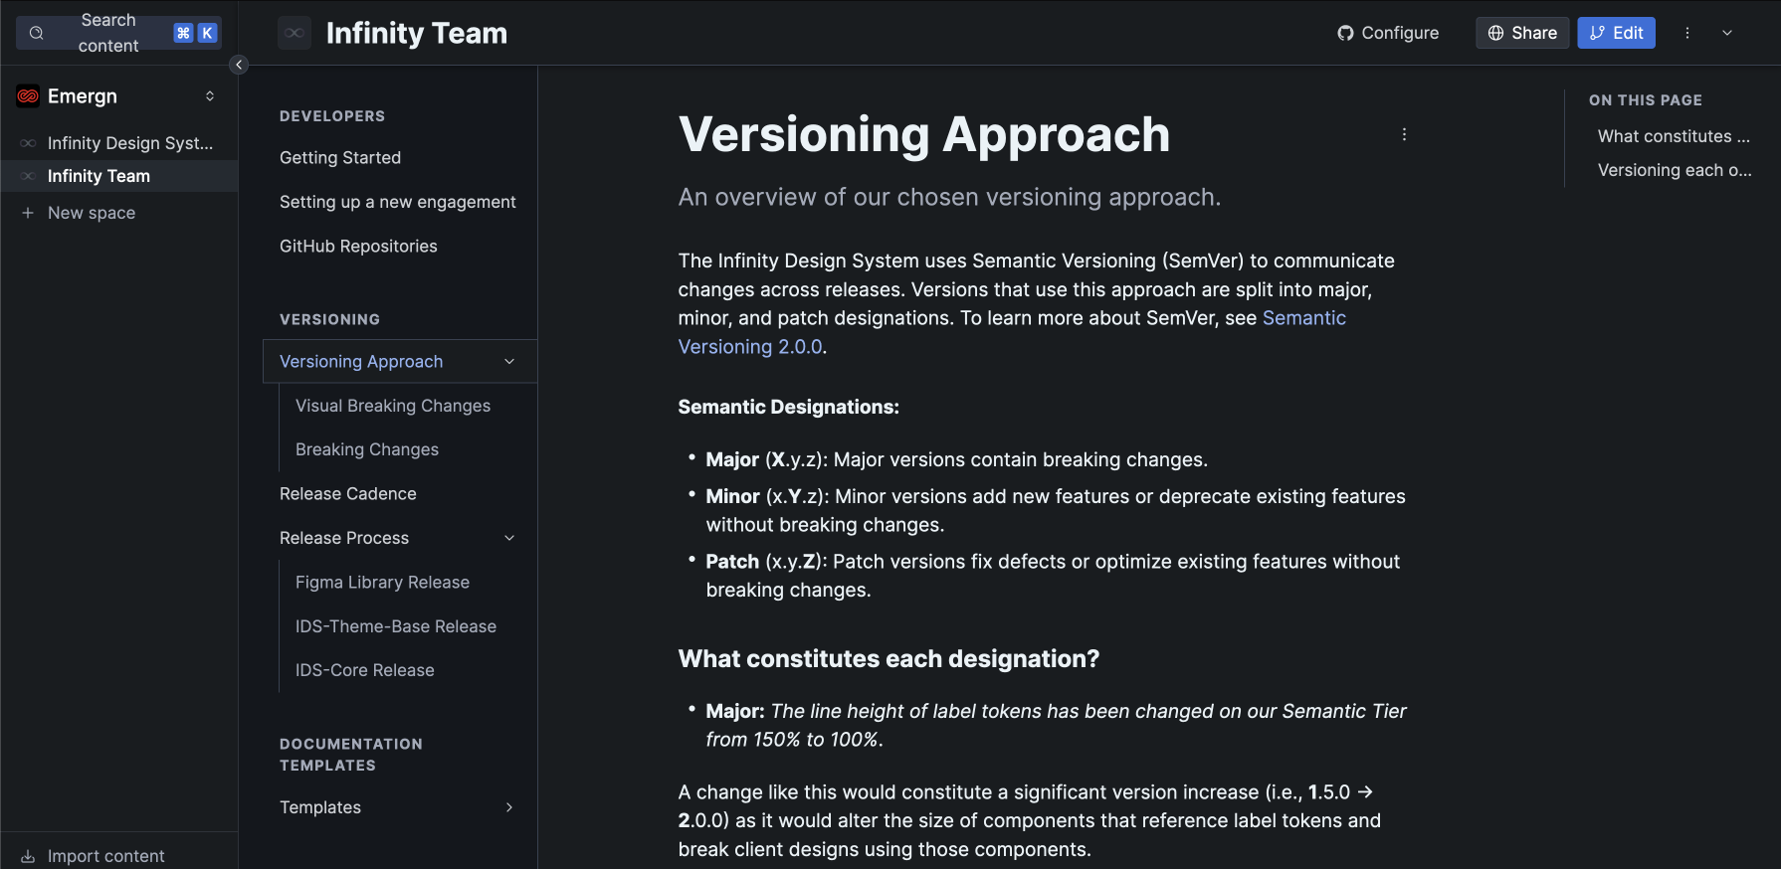Select Visual Breaking Changes subpage

pyautogui.click(x=393, y=406)
